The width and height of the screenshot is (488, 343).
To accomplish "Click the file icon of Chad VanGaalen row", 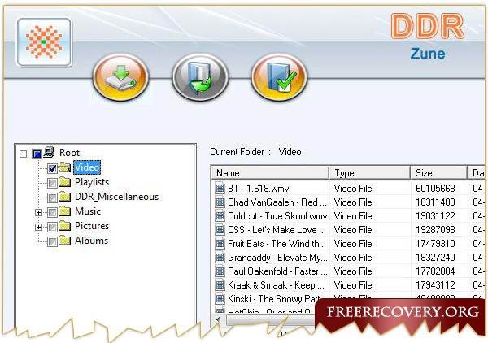I will coord(220,202).
